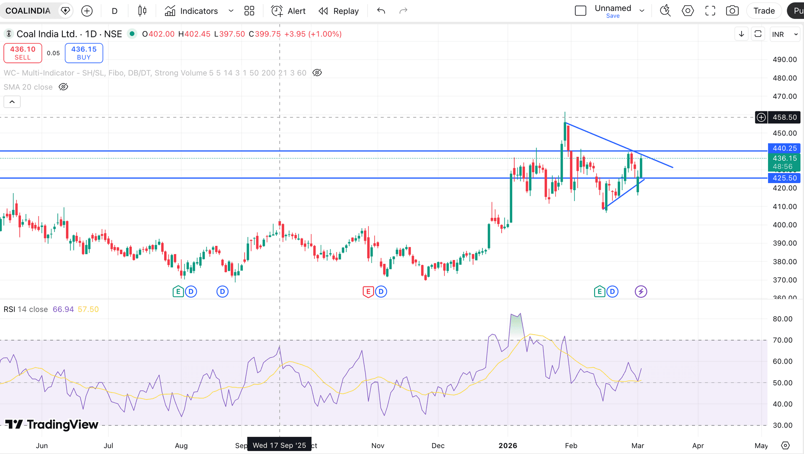Click the SMA 20 close legend name
Image resolution: width=804 pixels, height=454 pixels.
pos(28,87)
